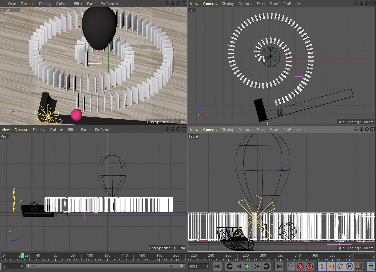The height and width of the screenshot is (272, 376).
Task: Click the rotate-camera icon in Top viewport
Action: (x=367, y=3)
